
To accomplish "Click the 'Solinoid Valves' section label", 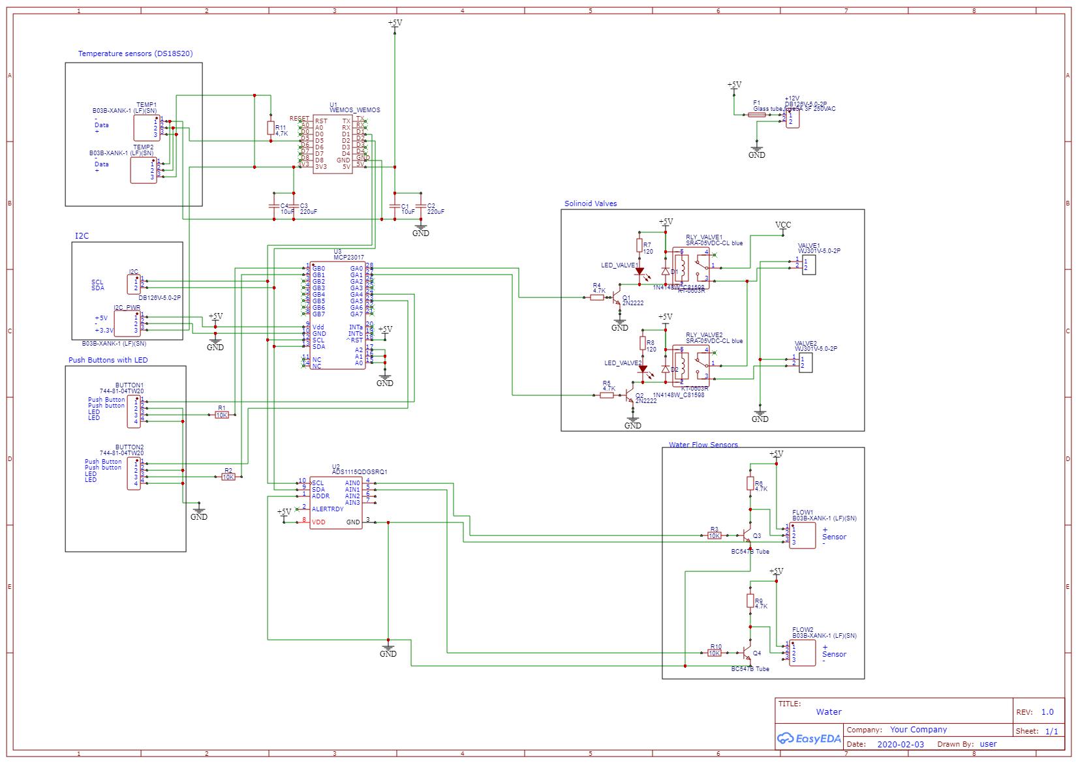I will [x=591, y=203].
